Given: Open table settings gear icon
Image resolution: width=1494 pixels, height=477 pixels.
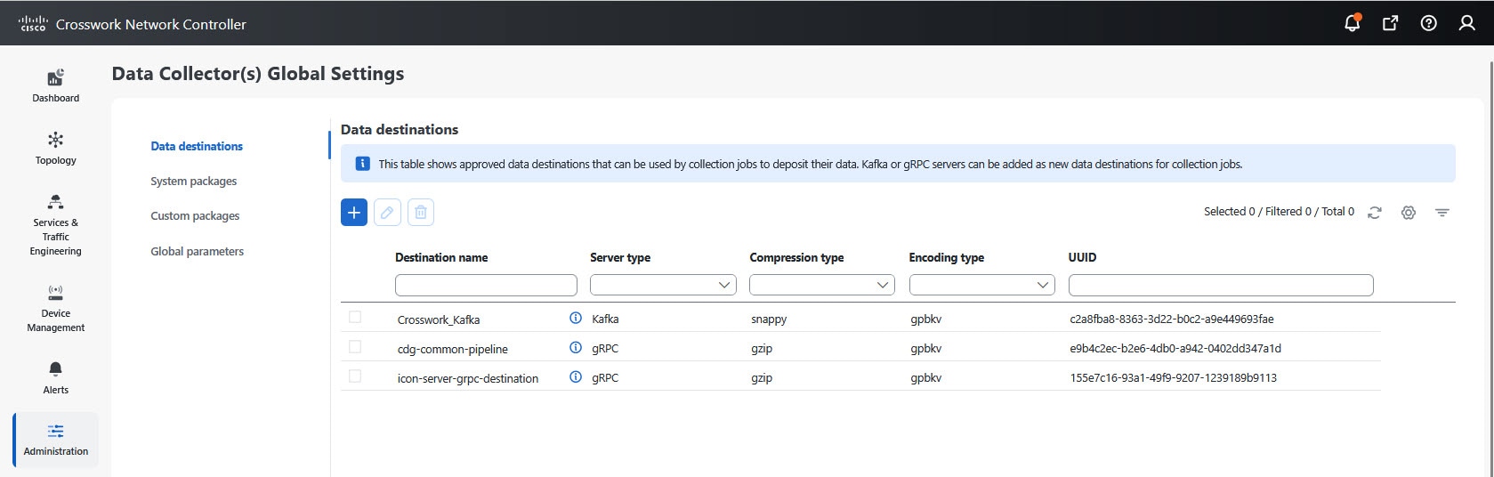Looking at the screenshot, I should (x=1408, y=213).
